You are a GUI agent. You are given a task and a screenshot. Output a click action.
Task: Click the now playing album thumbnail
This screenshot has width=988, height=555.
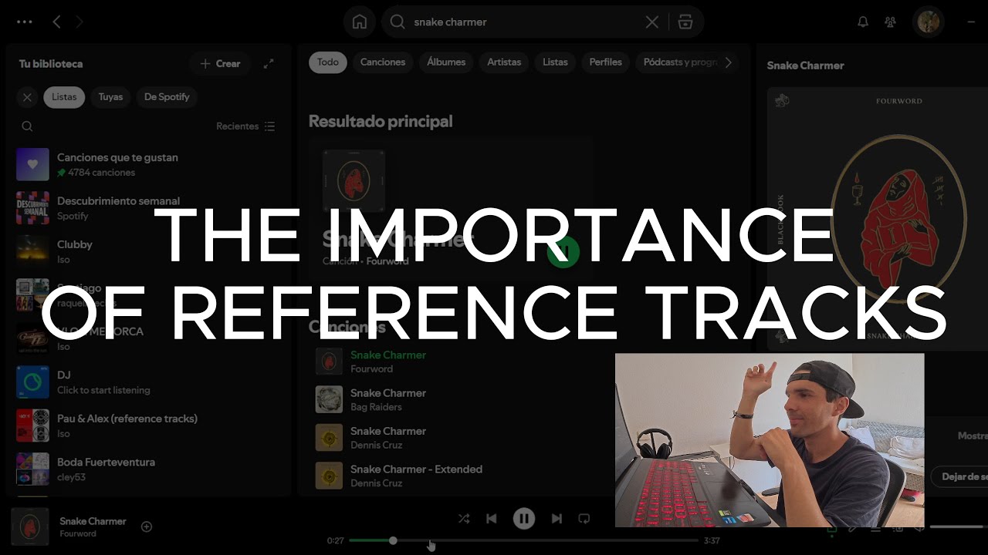(30, 526)
